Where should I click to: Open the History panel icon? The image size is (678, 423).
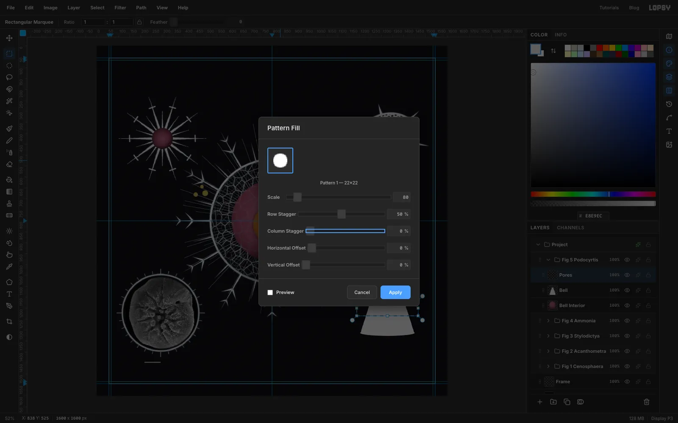click(669, 104)
